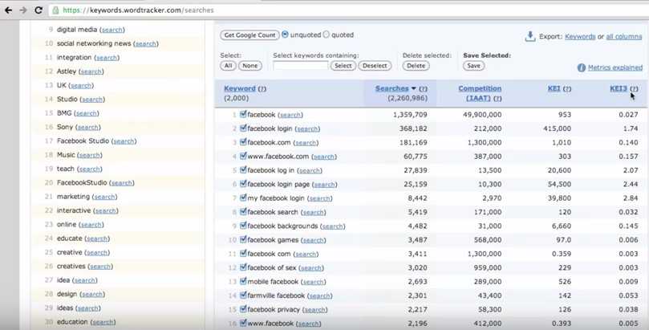Open the help (?) next to Keyword header

262,89
